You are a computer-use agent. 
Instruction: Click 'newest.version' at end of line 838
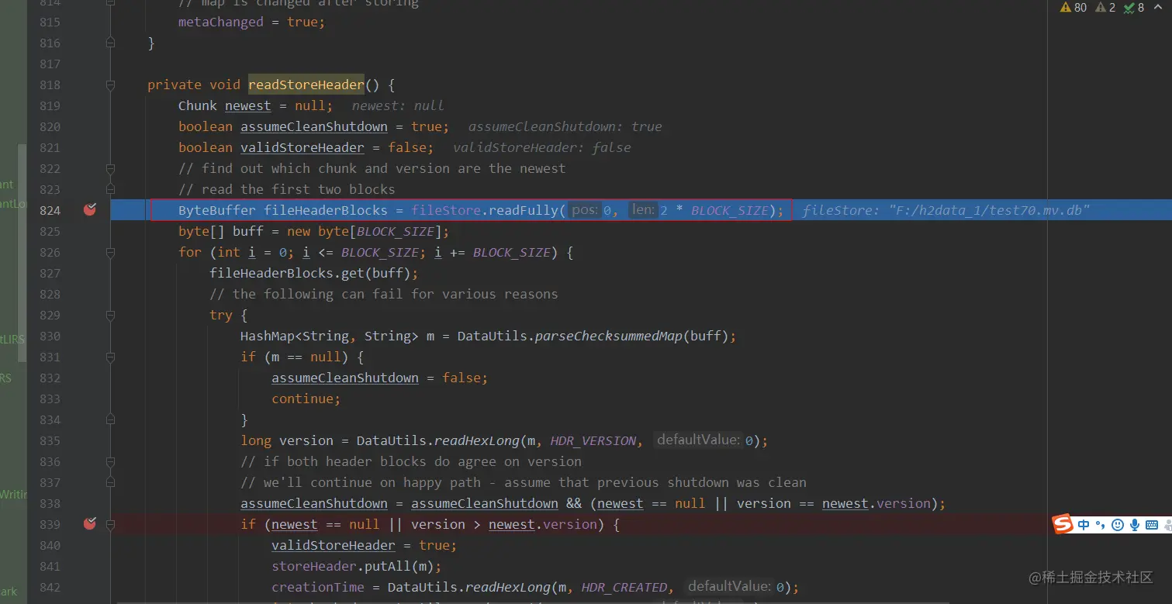click(876, 503)
